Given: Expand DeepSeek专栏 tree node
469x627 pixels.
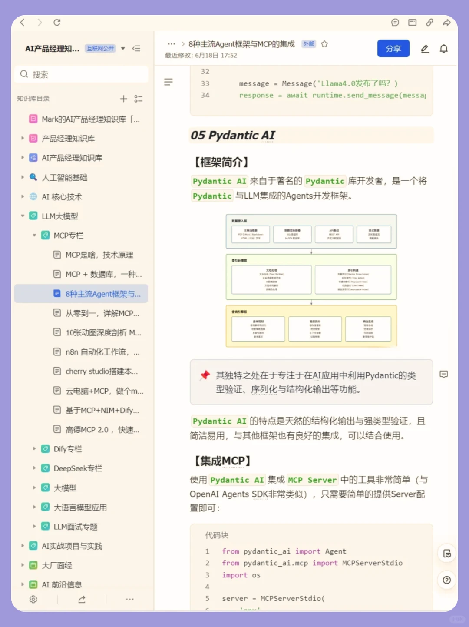Looking at the screenshot, I should (x=34, y=468).
